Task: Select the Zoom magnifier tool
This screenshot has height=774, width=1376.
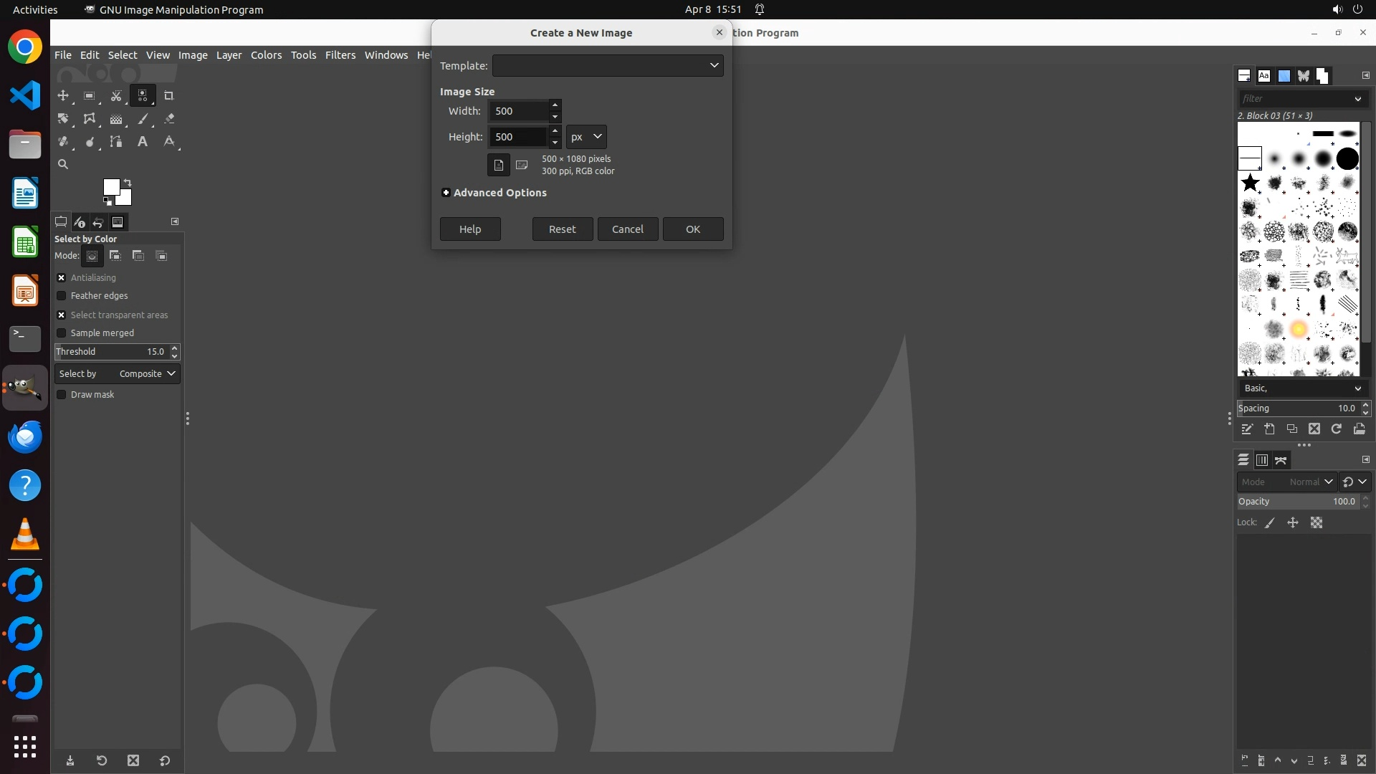Action: (63, 165)
